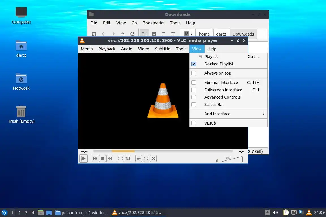326x217 pixels.
Task: Toggle VLC fullscreen video button
Action: pyautogui.click(x=120, y=159)
